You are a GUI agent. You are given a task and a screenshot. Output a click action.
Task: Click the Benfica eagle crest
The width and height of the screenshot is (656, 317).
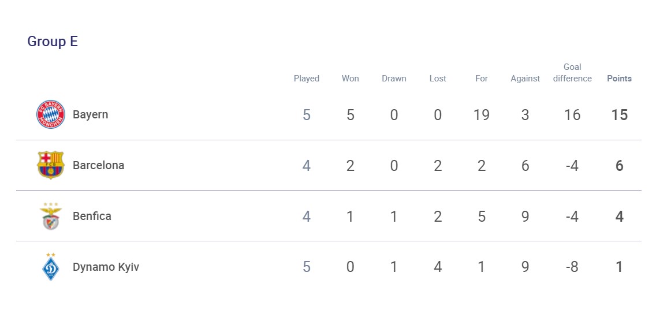click(x=51, y=216)
